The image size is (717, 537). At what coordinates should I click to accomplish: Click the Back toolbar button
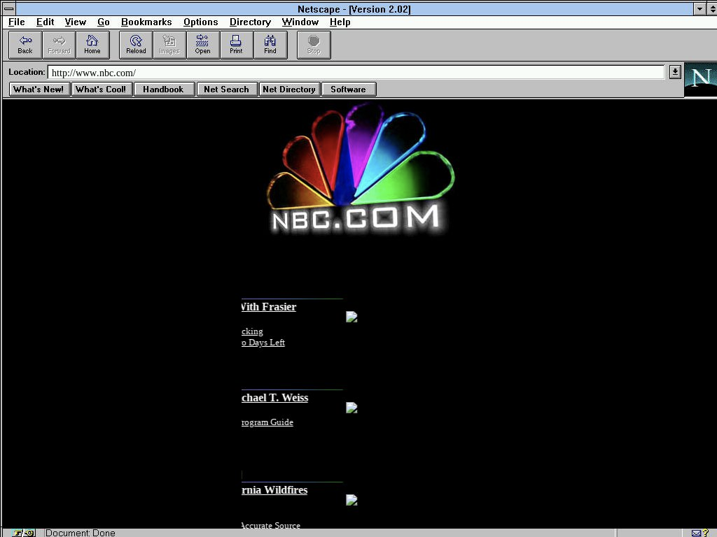tap(25, 45)
